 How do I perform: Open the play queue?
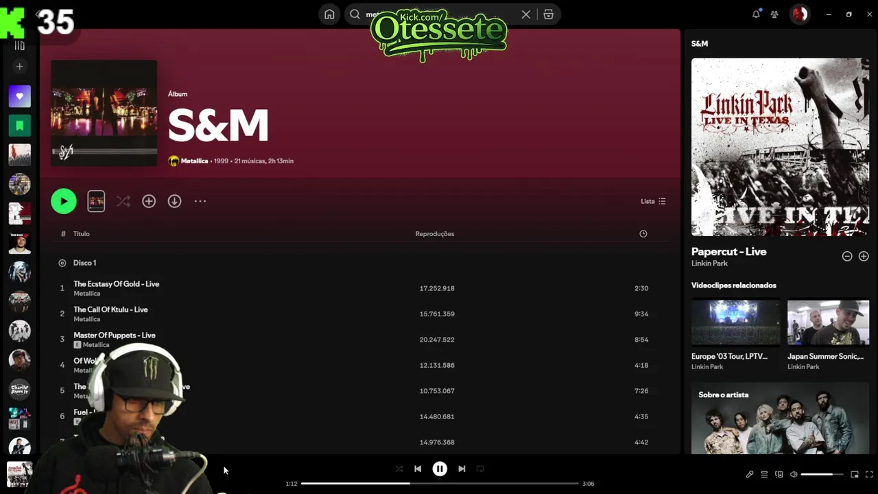point(764,474)
